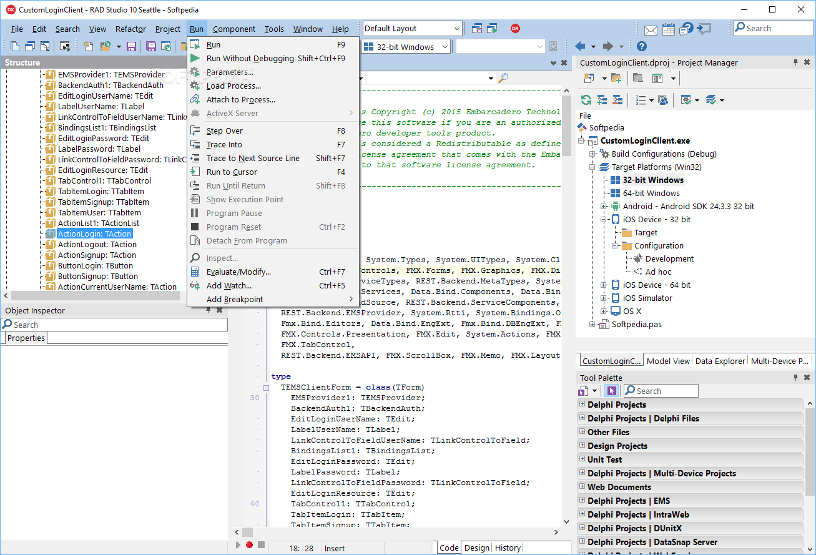Open the dropdown arrow next to Back arrow
Image resolution: width=816 pixels, height=555 pixels.
[593, 47]
